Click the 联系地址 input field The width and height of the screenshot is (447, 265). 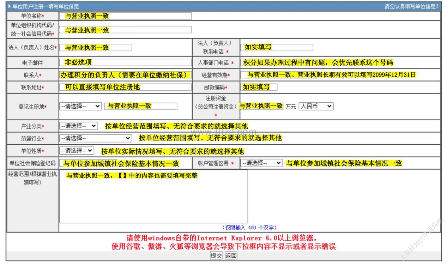pos(125,87)
